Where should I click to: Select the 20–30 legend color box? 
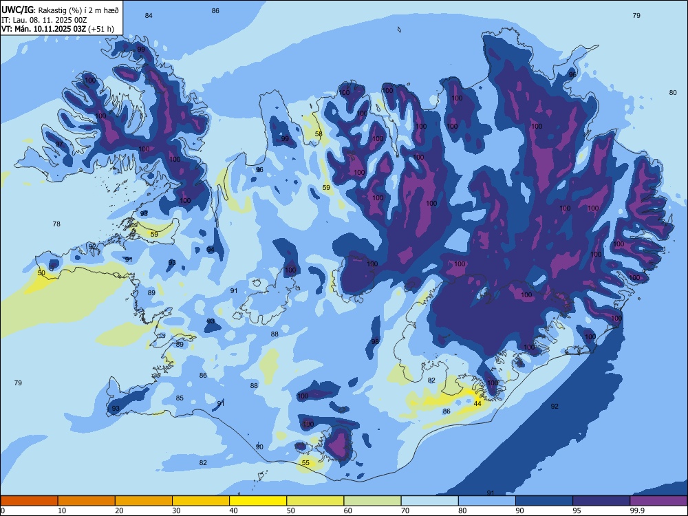click(x=144, y=501)
